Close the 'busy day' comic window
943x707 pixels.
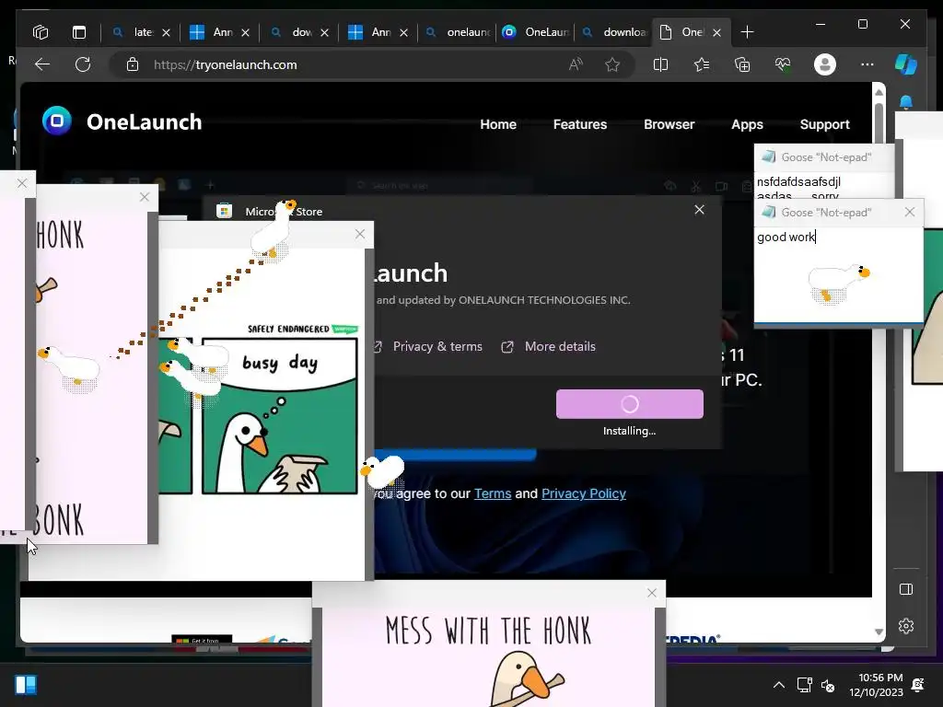tap(360, 234)
